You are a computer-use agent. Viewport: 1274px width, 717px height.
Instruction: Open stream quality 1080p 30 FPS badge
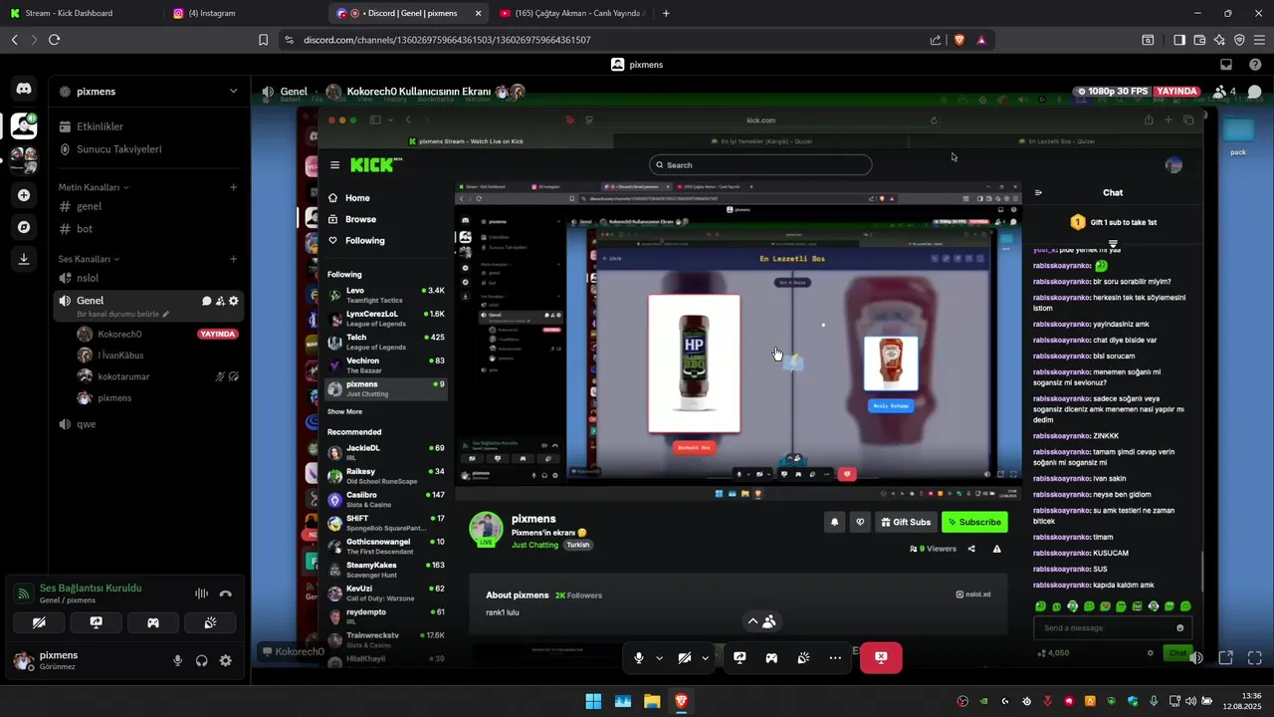pyautogui.click(x=1113, y=92)
